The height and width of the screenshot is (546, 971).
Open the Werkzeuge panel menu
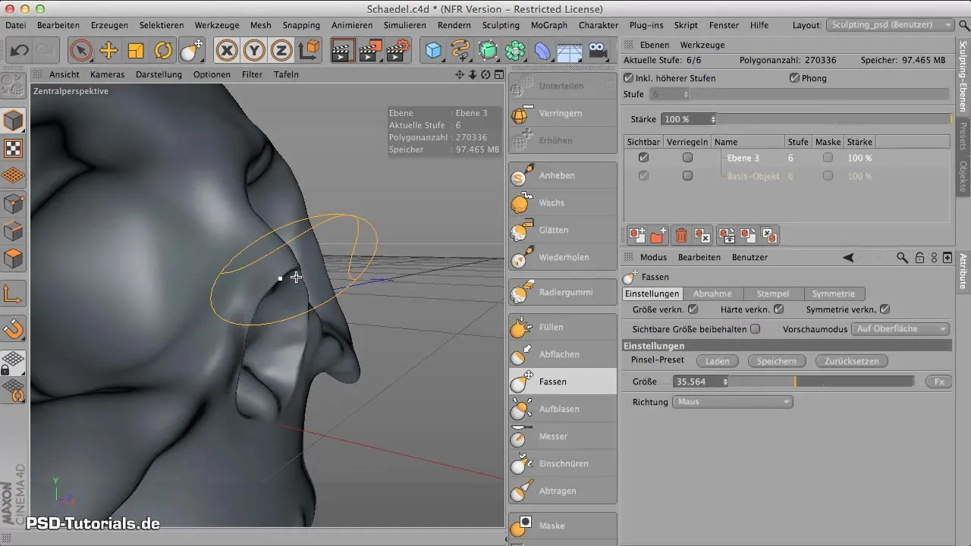(702, 45)
